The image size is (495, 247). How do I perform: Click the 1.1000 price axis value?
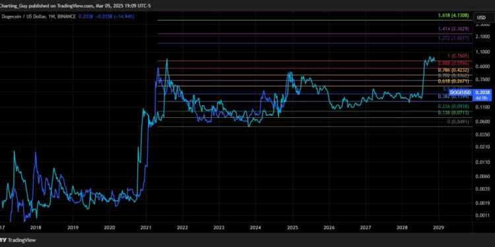(x=483, y=52)
